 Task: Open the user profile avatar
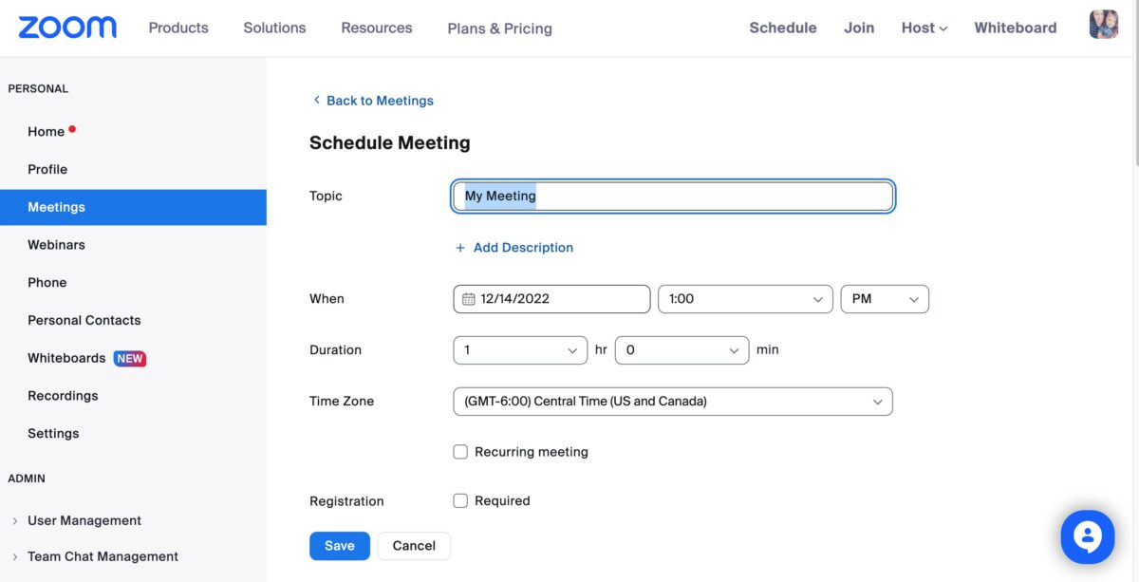[1103, 25]
